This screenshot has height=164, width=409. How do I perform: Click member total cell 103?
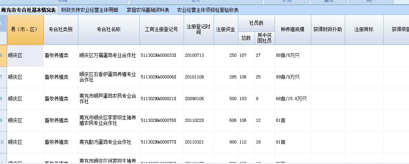tap(246, 99)
